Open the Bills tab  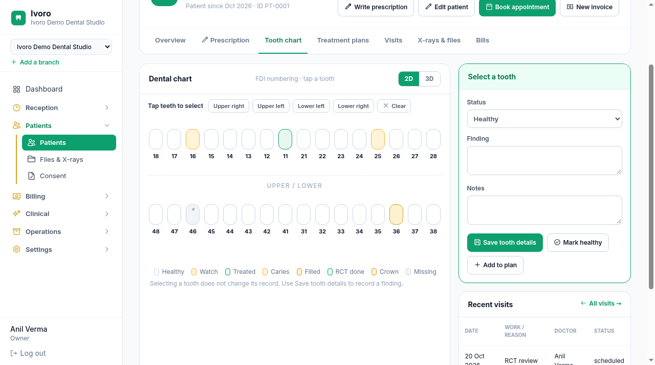coord(483,40)
